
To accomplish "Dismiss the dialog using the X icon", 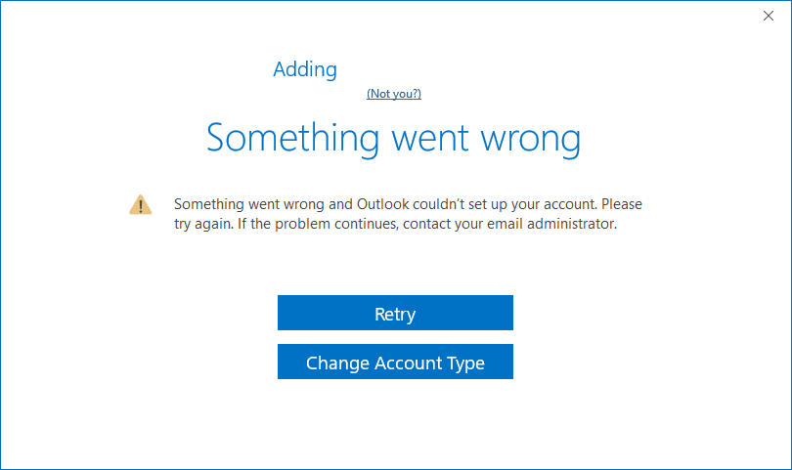I will pyautogui.click(x=769, y=17).
